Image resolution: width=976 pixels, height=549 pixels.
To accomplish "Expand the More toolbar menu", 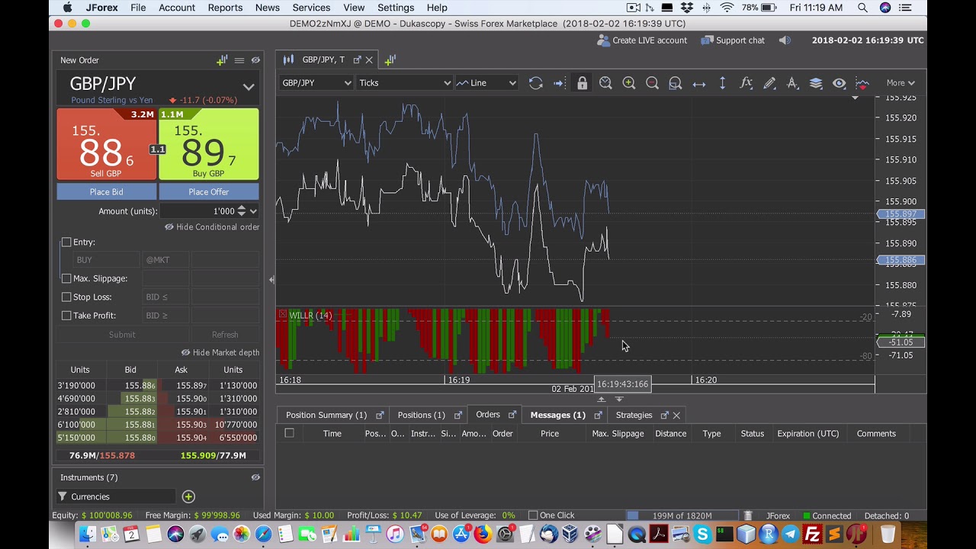I will (901, 83).
